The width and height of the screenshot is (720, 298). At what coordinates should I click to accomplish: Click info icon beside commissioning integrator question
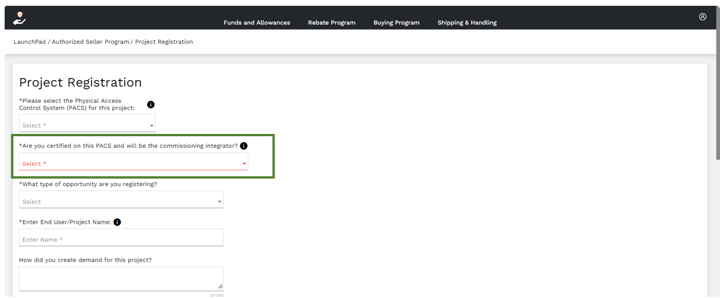point(243,146)
